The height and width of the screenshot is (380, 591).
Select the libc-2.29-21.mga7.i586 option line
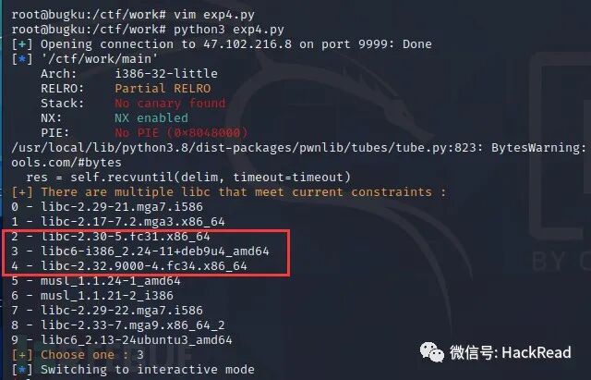(x=107, y=207)
